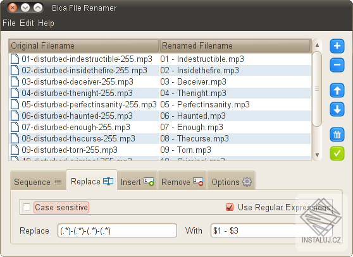Viewport: 353px width, 257px height.
Task: Click the file list scrollbar thumb
Action: click(x=317, y=89)
